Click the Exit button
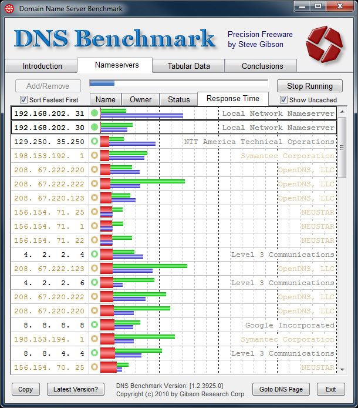 [x=331, y=389]
